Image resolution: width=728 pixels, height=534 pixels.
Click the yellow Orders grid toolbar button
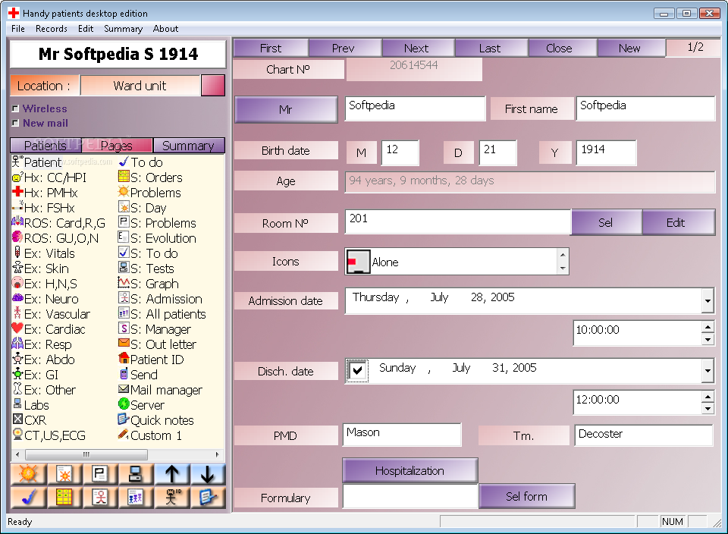pyautogui.click(x=64, y=497)
